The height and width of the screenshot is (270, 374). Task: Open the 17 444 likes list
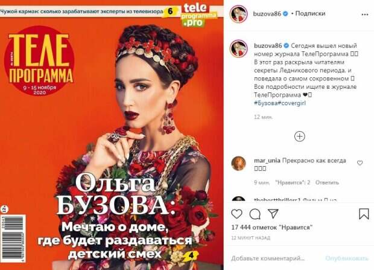click(272, 227)
